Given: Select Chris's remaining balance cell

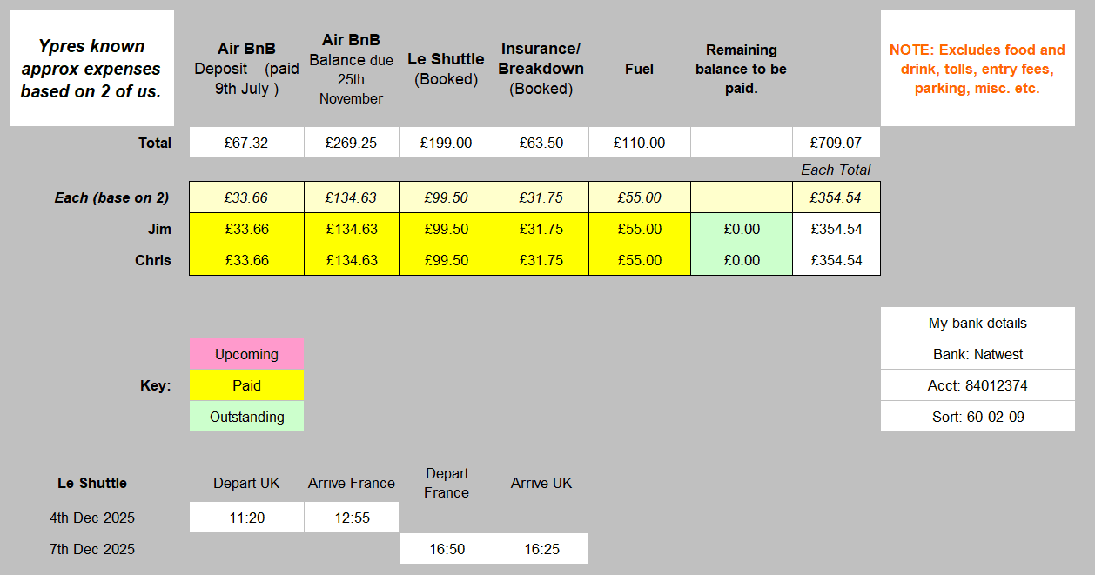Looking at the screenshot, I should 741,261.
